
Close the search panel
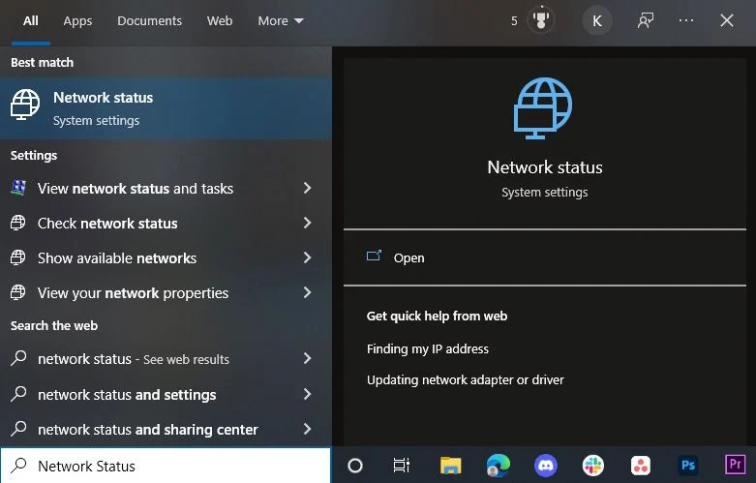click(727, 20)
